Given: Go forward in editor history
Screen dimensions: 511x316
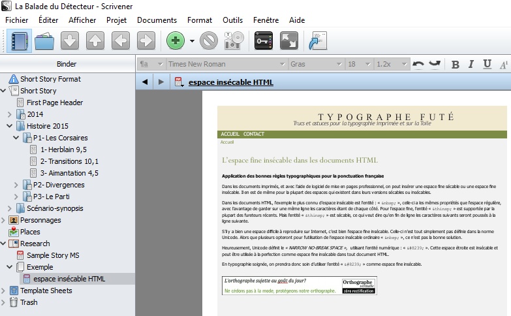Looking at the screenshot, I should [x=161, y=82].
